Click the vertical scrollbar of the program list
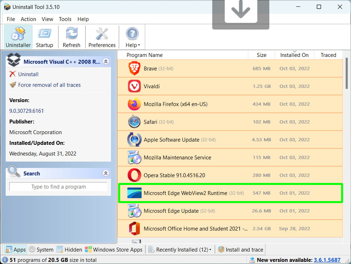Viewport: 351px width, 264px height. 346,73
